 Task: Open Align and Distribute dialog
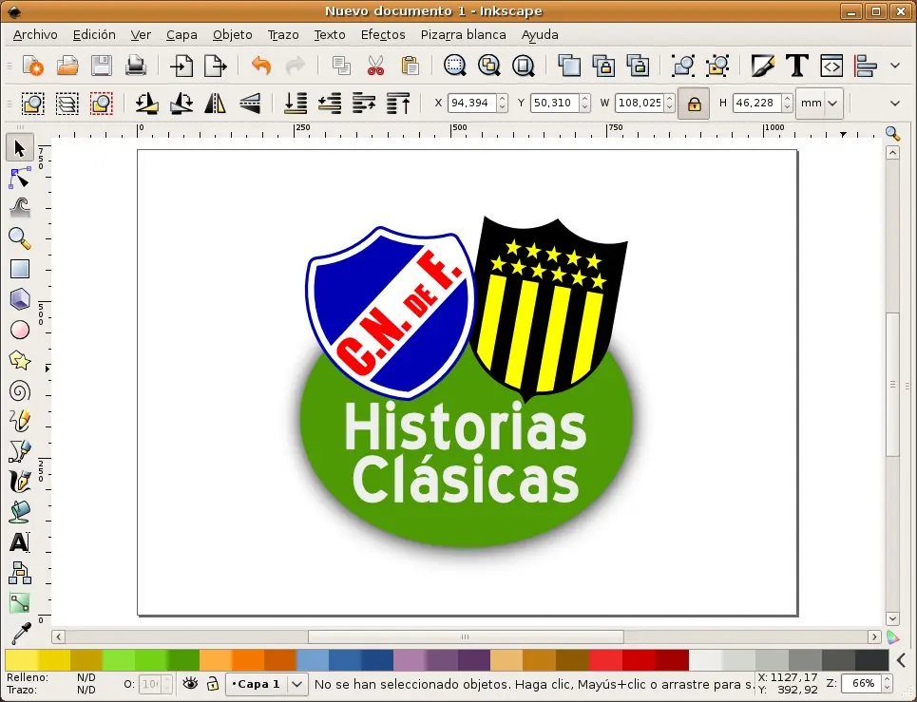tap(866, 66)
